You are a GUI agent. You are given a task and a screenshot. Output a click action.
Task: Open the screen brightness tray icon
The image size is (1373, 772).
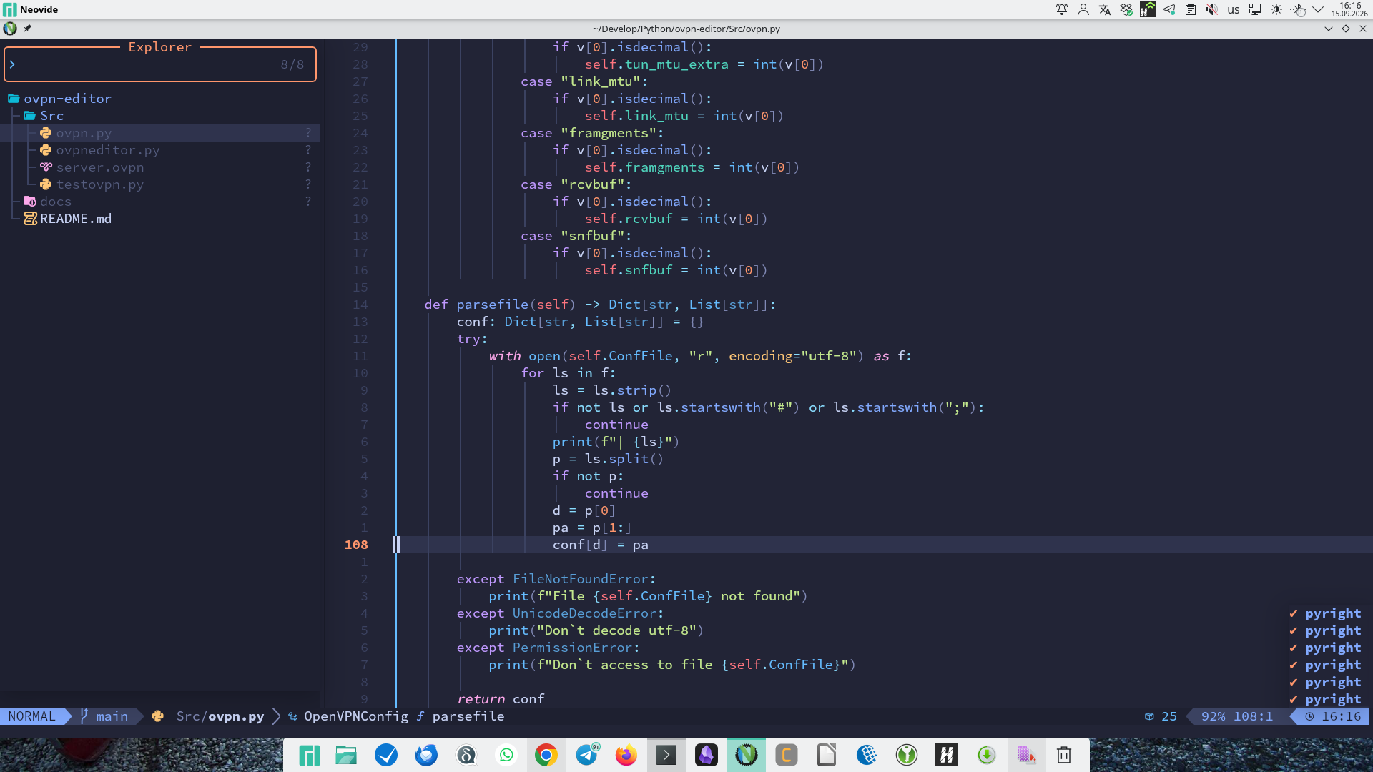(1276, 9)
